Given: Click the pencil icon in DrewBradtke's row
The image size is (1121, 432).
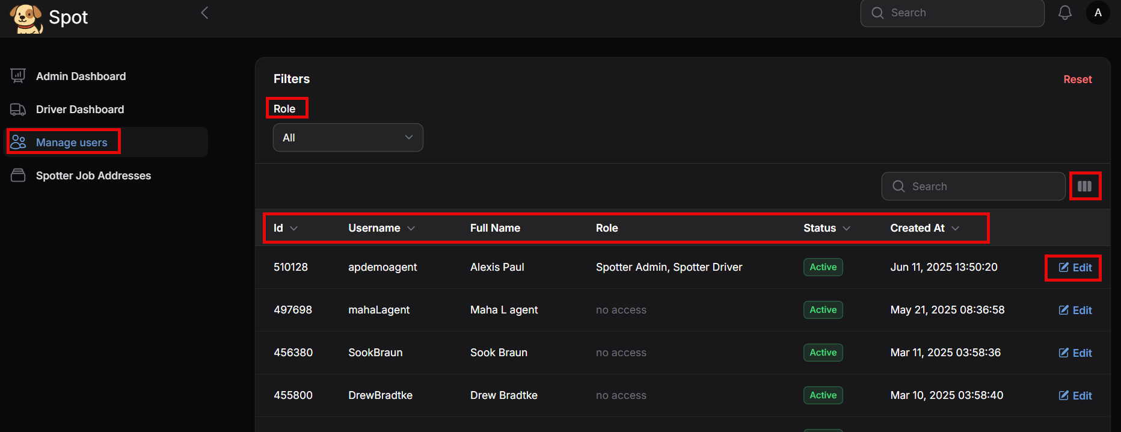Looking at the screenshot, I should [x=1064, y=395].
